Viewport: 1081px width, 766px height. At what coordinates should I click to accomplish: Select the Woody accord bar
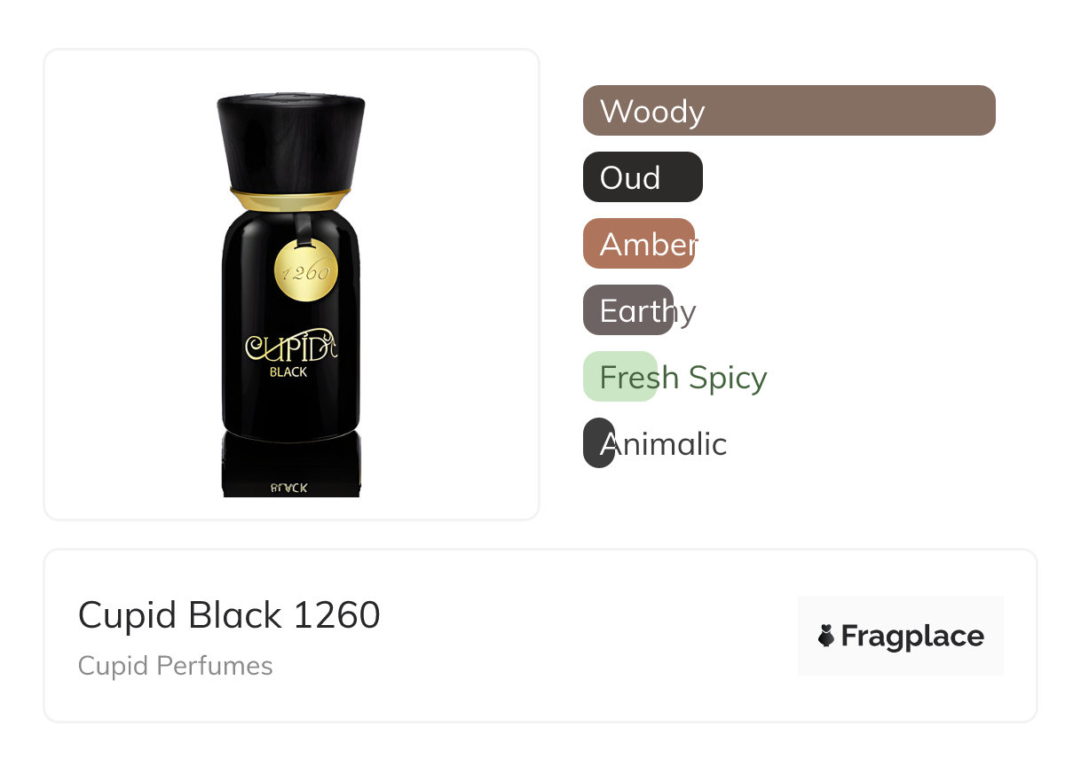point(788,111)
